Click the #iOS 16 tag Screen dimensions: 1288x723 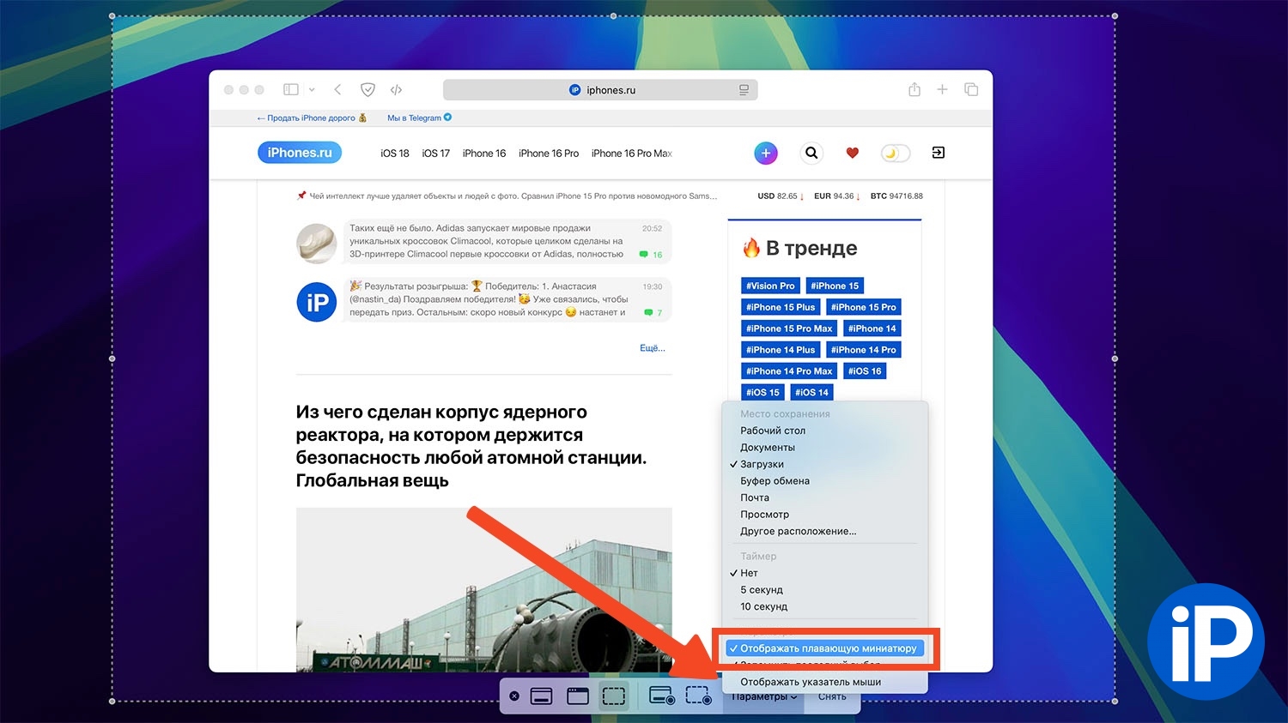(x=865, y=371)
